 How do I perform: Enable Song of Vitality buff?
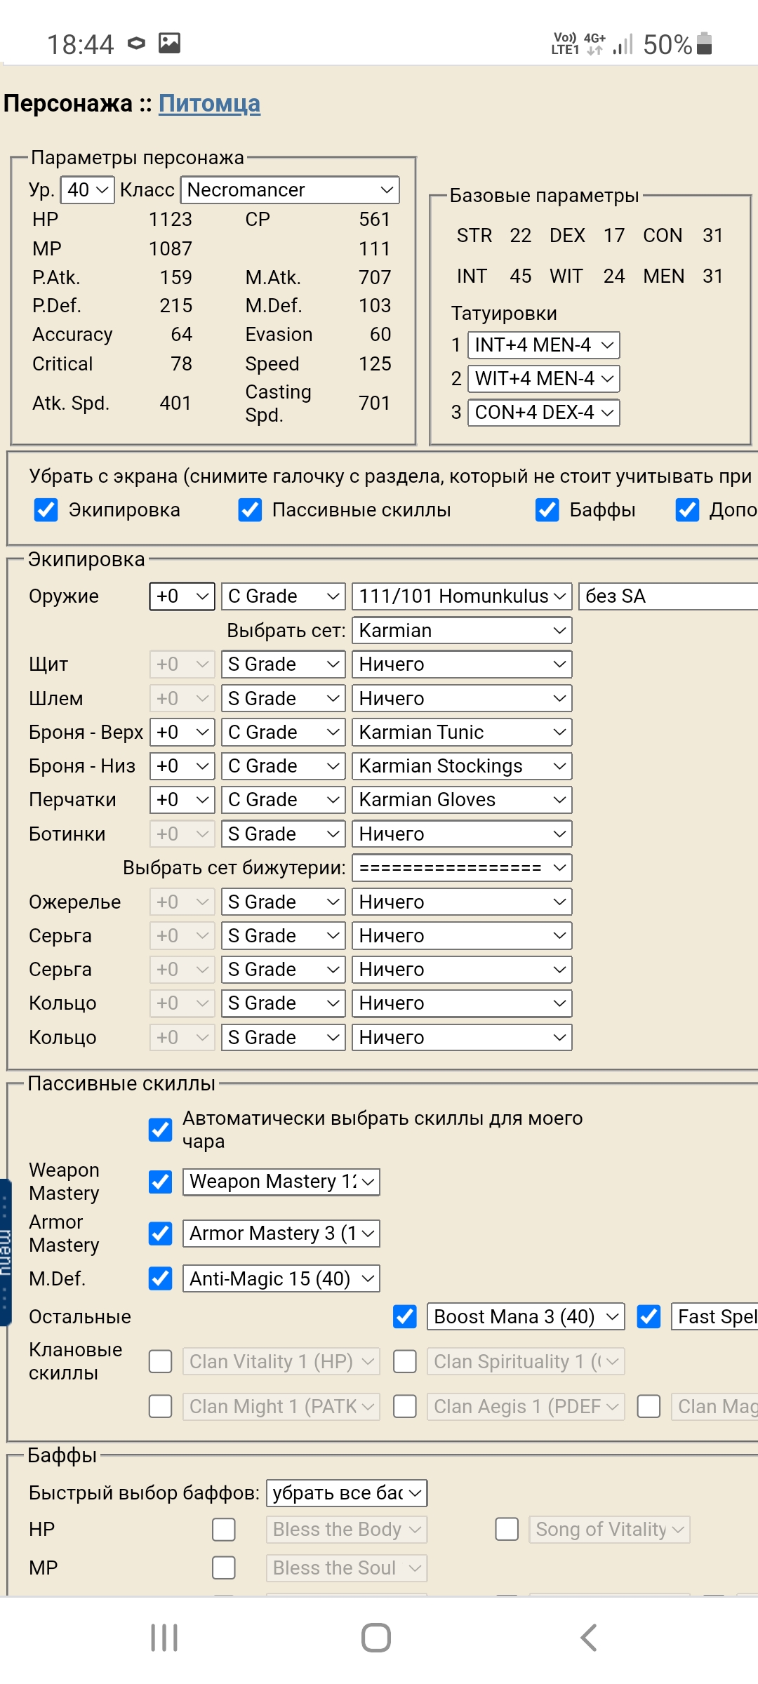coord(507,1530)
